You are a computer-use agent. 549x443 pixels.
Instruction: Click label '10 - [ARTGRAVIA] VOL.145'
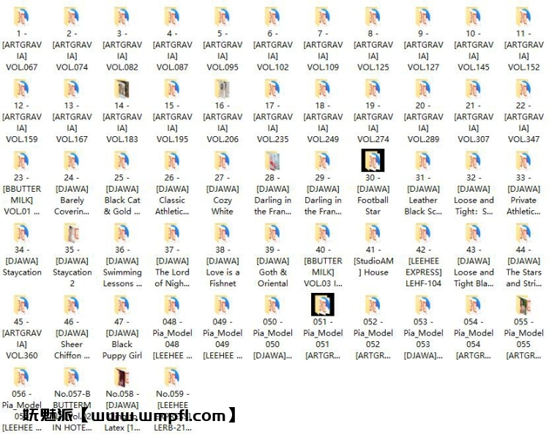coord(474,50)
